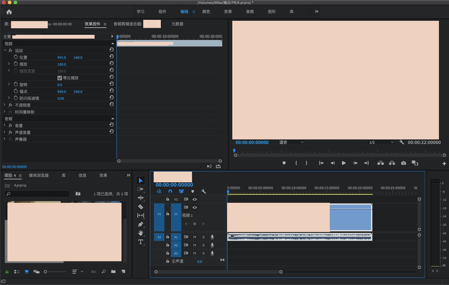
Task: Reset the 锚点 anchor point parameter
Action: point(111,91)
